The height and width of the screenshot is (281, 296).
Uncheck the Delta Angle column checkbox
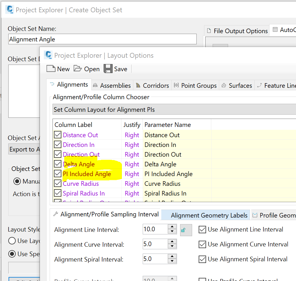click(x=58, y=164)
